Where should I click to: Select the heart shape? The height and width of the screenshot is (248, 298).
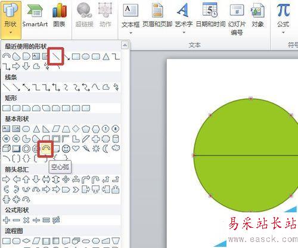coord(76,149)
